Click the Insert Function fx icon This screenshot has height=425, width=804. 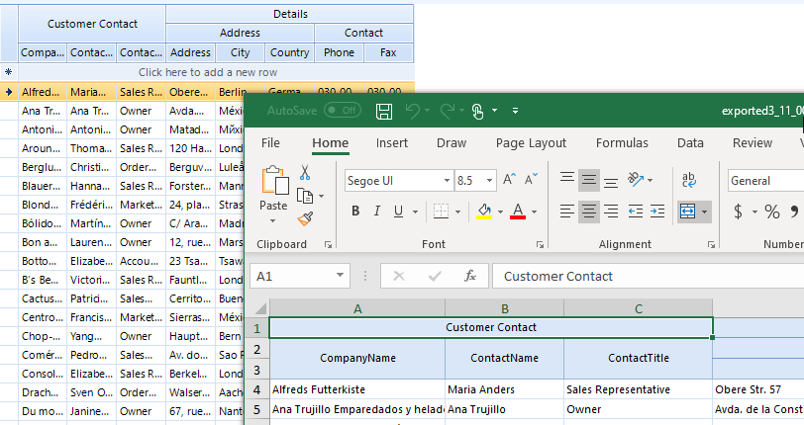470,276
